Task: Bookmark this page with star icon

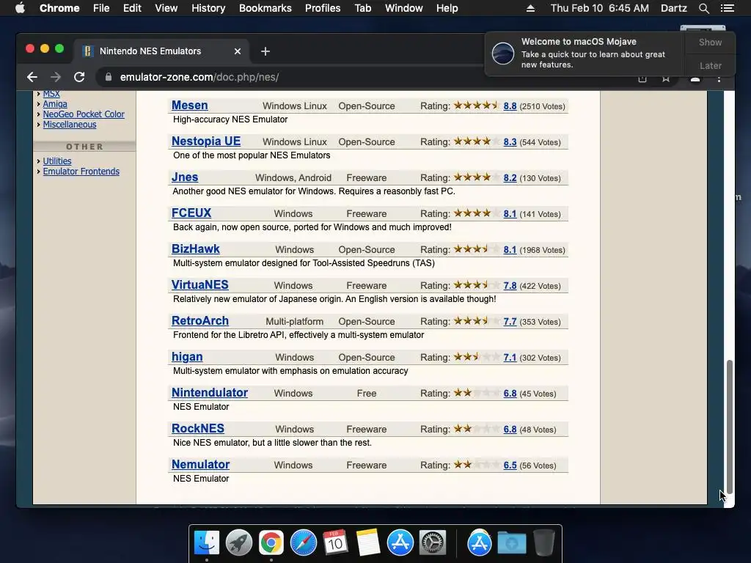Action: tap(666, 78)
